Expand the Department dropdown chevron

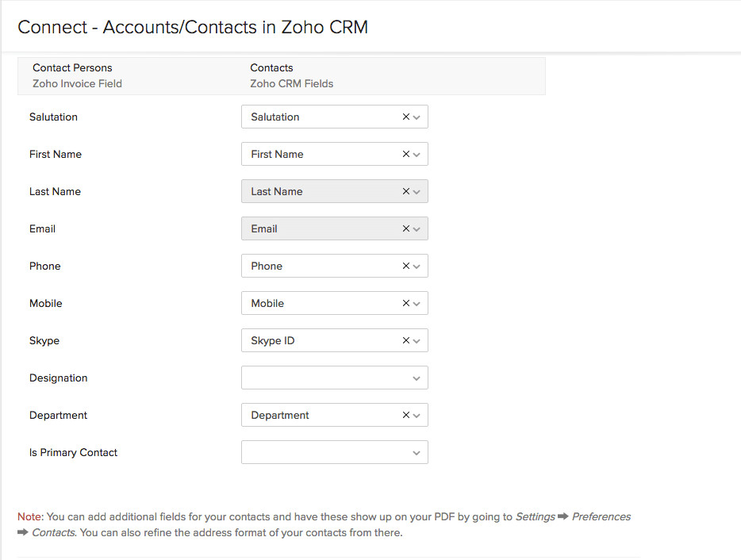(417, 416)
